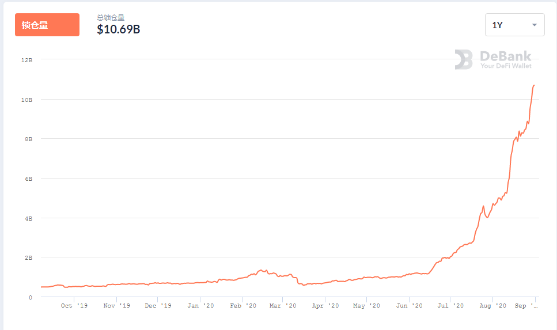Click the line's peak at chart end
Viewport: 557px width, 330px height.
(x=534, y=85)
